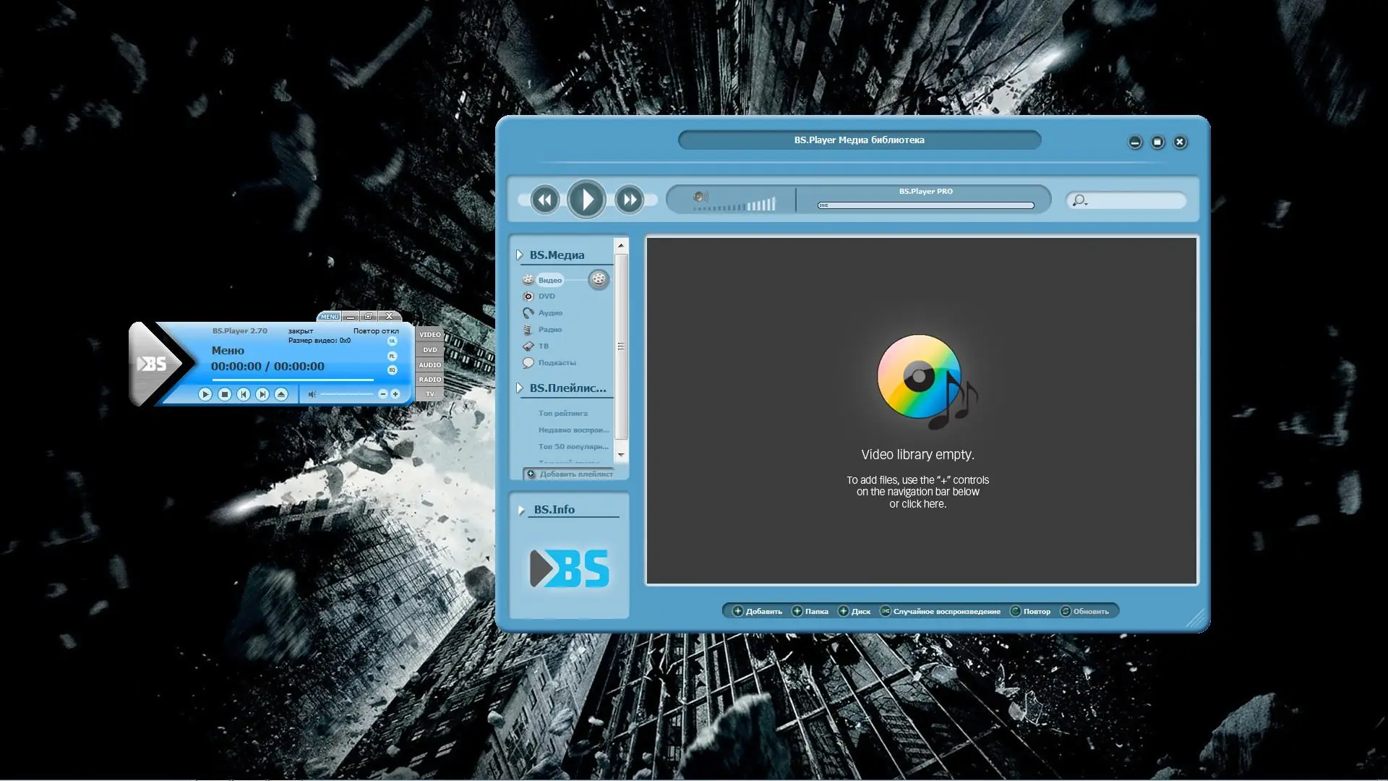
Task: Click the stop button in BS.Player
Action: pyautogui.click(x=224, y=394)
